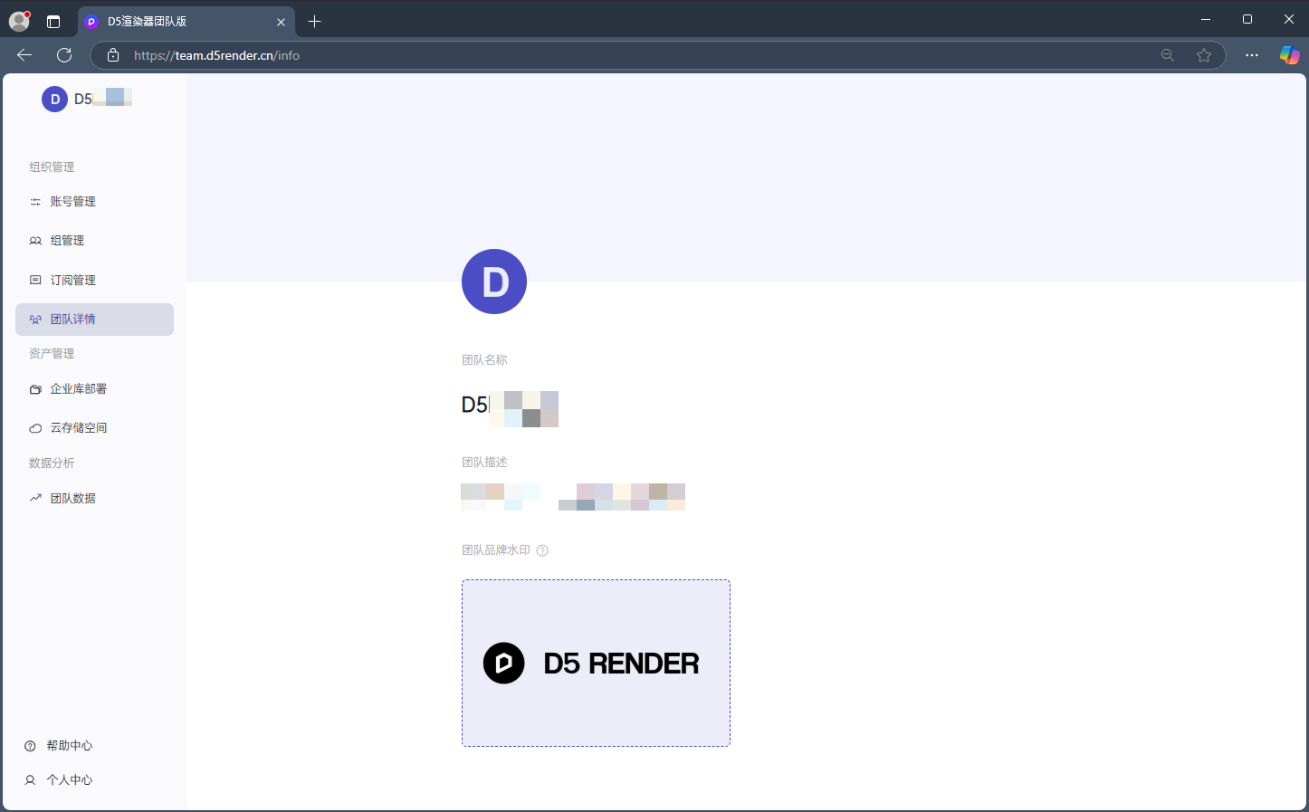Click the 团队详情 team icon
The height and width of the screenshot is (812, 1309).
35,320
